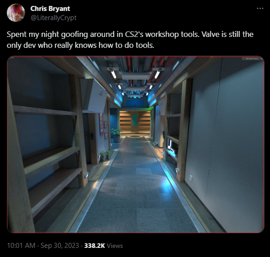This screenshot has width=270, height=257.
Task: Click the left ceiling fluorescent light
Action: (x=113, y=74)
